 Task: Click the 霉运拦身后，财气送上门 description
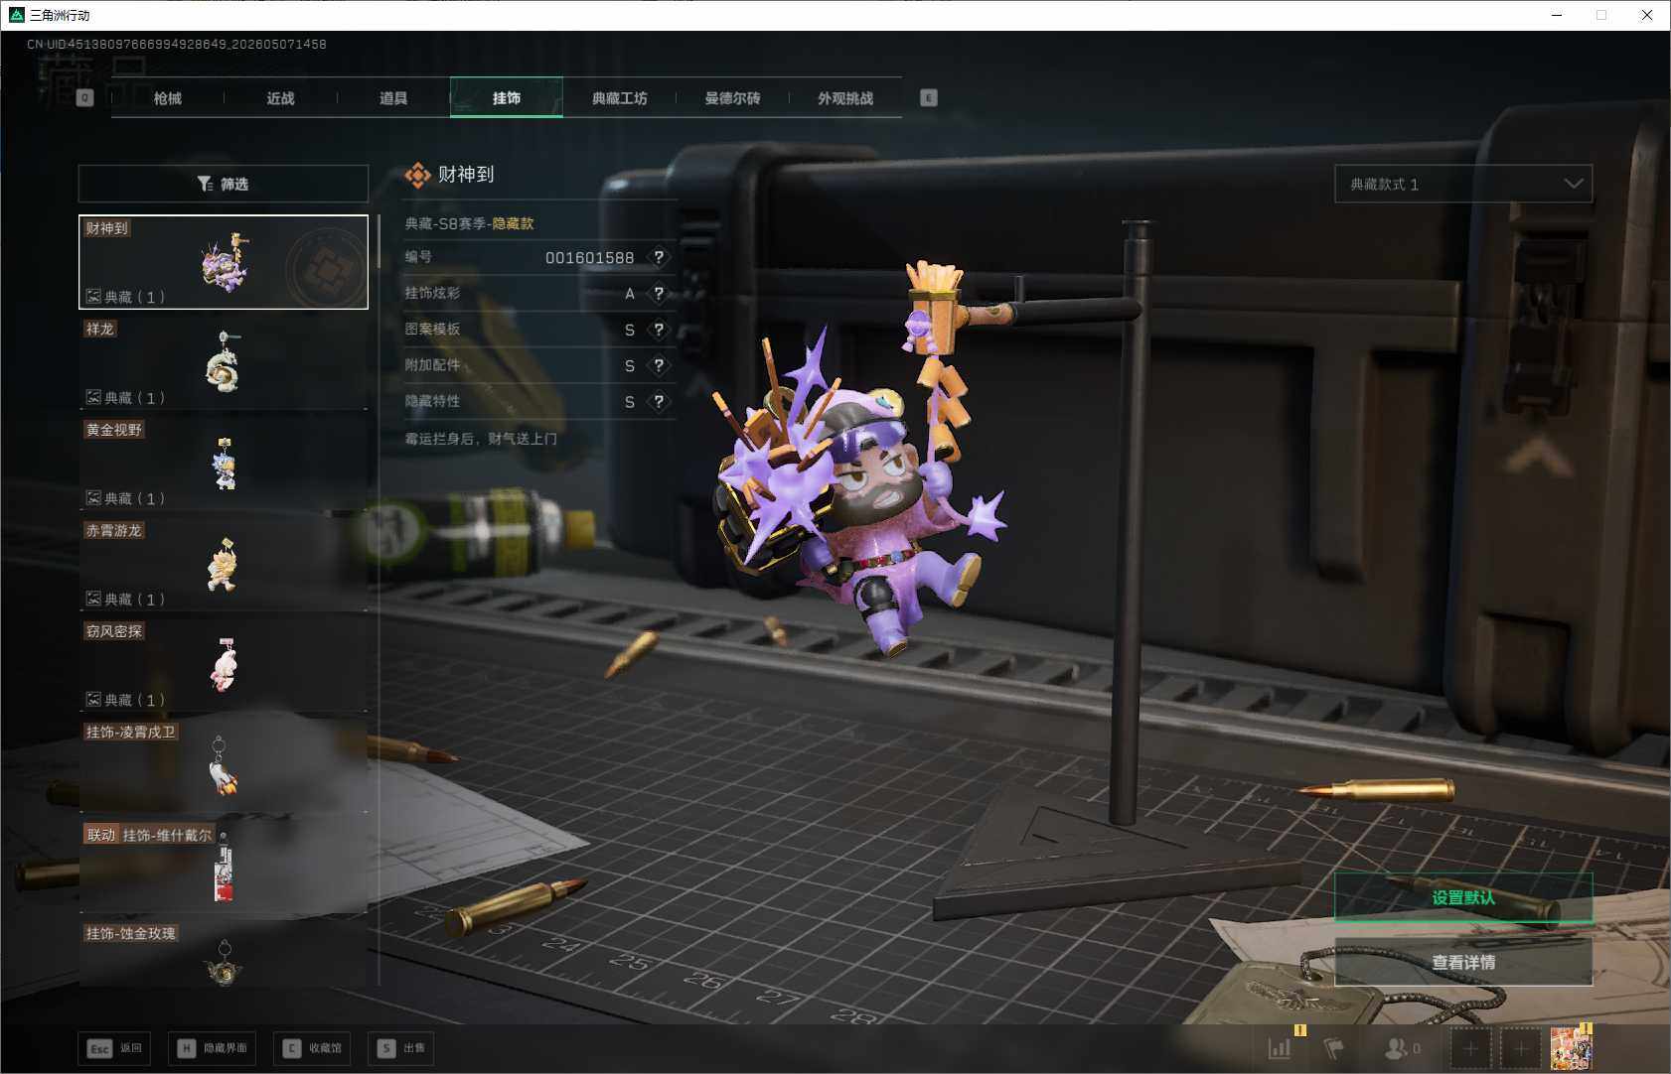tap(481, 439)
